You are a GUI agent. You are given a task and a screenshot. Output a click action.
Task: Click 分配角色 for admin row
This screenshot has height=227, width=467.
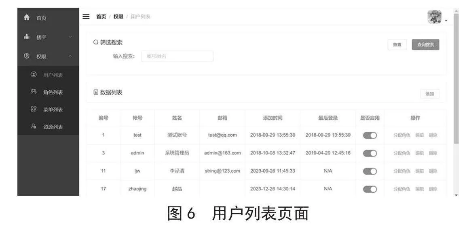402,153
